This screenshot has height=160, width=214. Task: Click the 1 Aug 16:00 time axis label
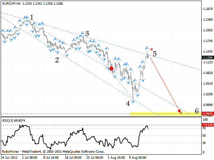[116, 156]
